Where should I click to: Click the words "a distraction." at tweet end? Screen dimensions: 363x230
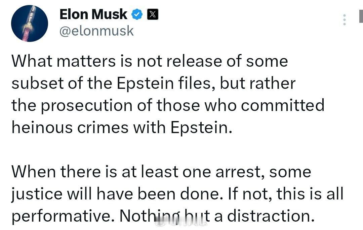(x=265, y=216)
